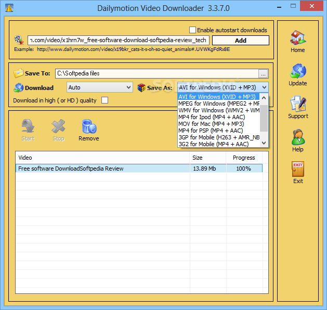Select WMV for Windows format option
The image size is (327, 310).
coord(219,110)
